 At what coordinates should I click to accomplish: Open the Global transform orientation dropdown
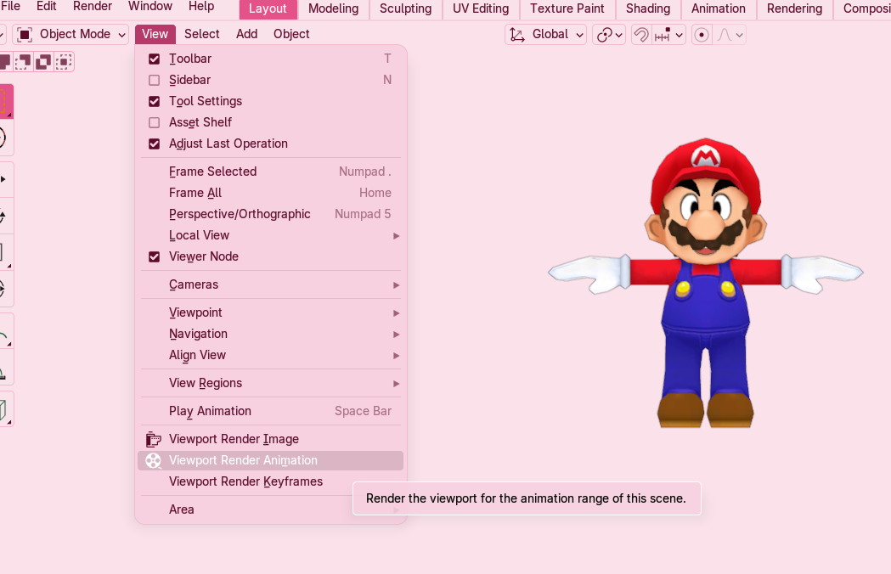pos(545,35)
